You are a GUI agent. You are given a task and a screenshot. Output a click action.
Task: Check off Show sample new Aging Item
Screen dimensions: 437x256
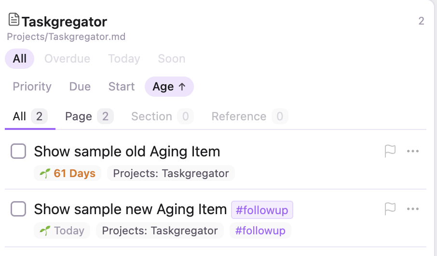tap(18, 209)
